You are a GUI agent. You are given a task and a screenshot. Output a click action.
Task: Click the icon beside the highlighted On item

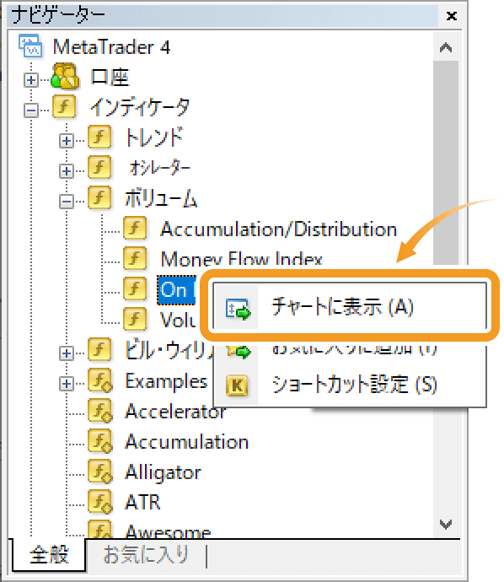[135, 288]
